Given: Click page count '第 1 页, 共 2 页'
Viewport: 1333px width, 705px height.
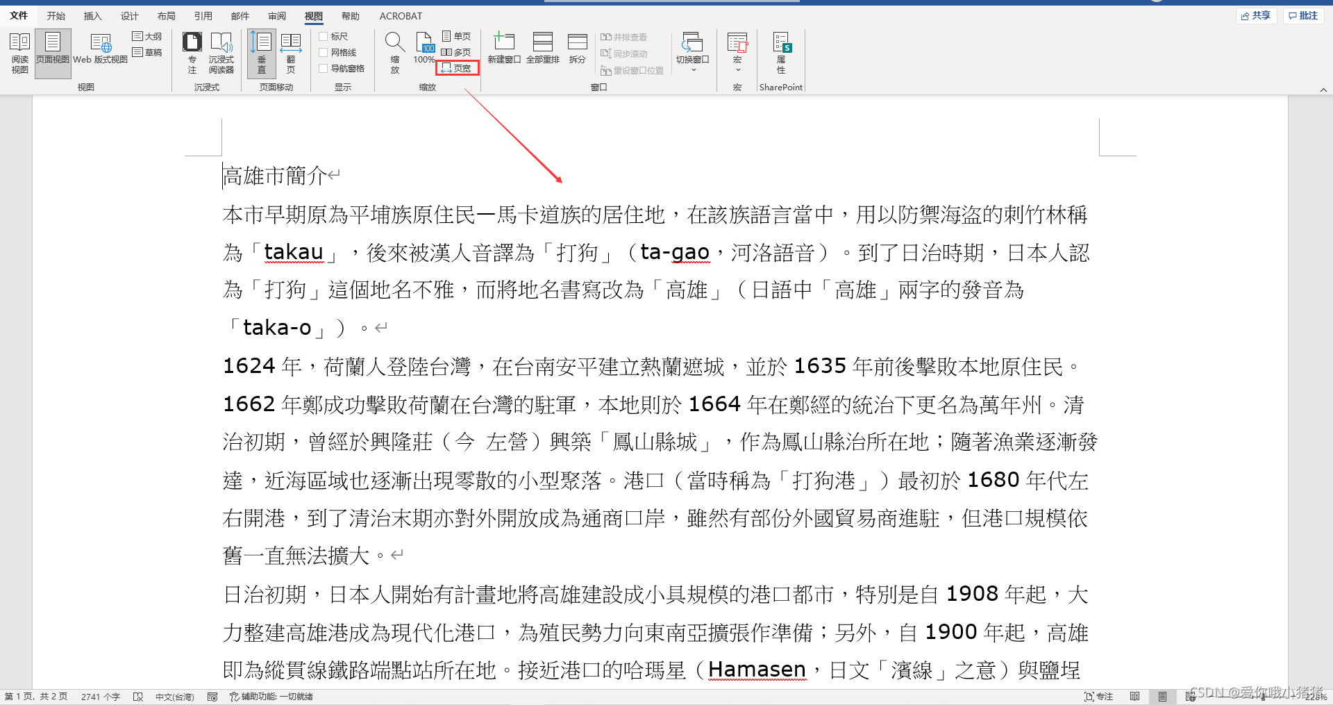Looking at the screenshot, I should click(x=36, y=697).
